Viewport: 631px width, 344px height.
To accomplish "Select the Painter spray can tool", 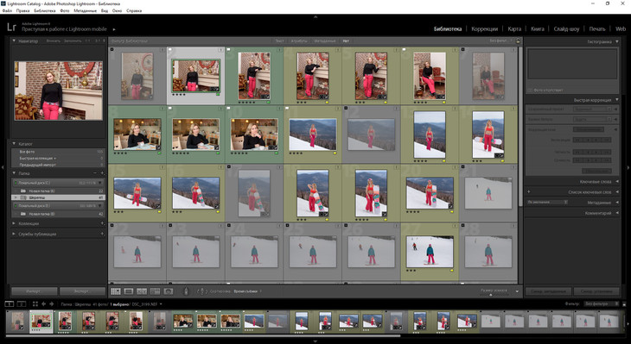I will click(186, 291).
